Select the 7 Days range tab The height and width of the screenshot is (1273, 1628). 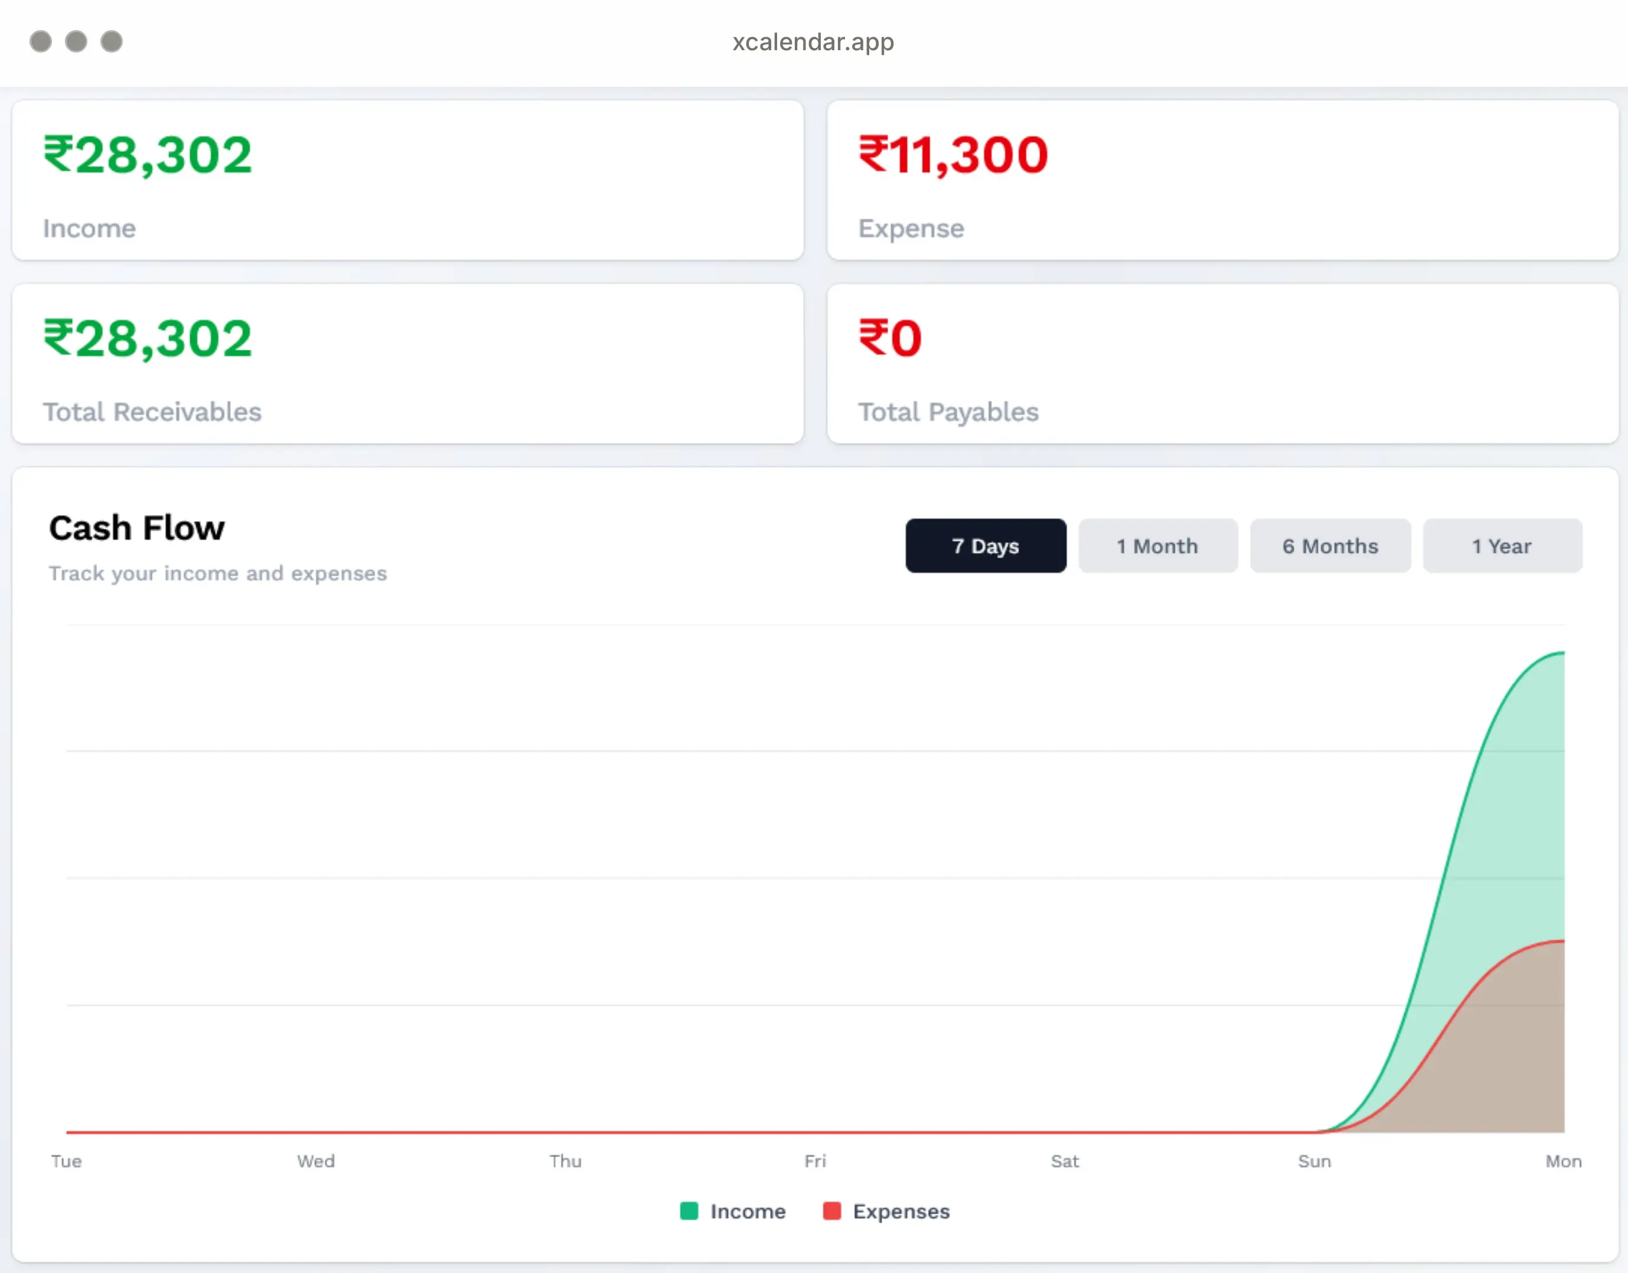tap(986, 546)
